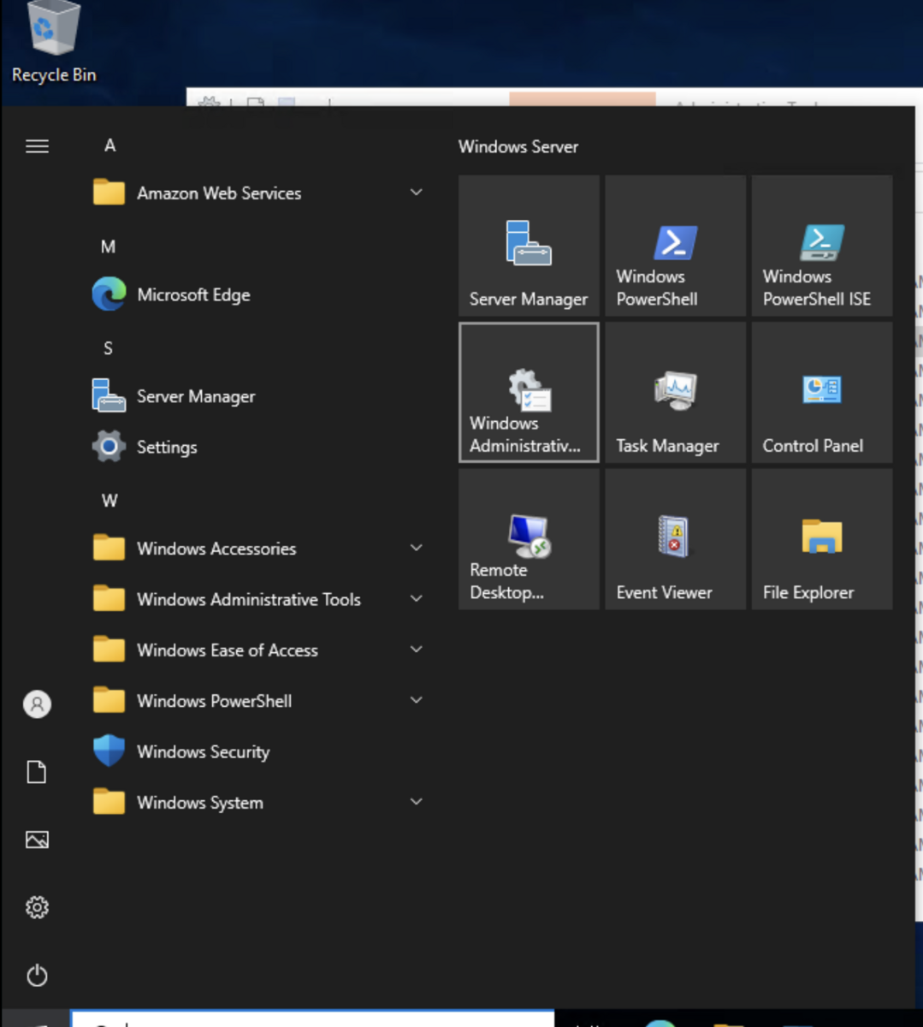Screen dimensions: 923x1027
Task: Expand the Amazon Web Services folder chevron
Action: pyautogui.click(x=417, y=193)
